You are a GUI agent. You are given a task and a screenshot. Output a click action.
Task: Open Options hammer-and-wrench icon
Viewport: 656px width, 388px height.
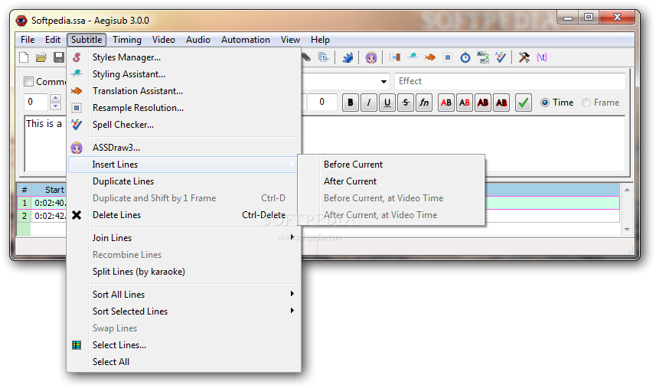[x=524, y=57]
